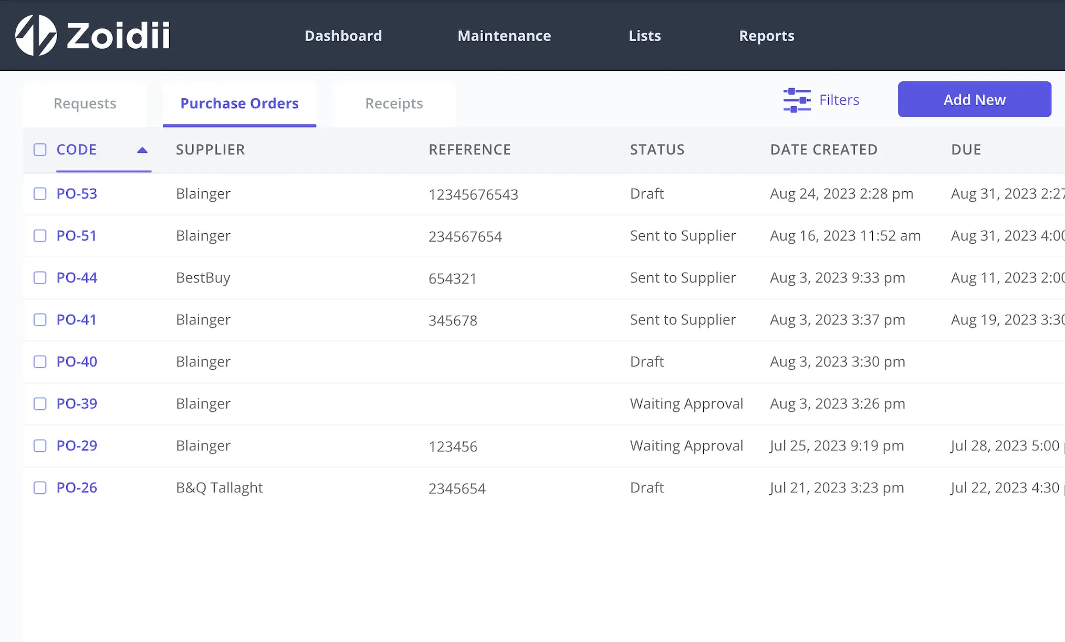Sort by the STATUS column header
This screenshot has height=642, width=1065.
(x=657, y=150)
